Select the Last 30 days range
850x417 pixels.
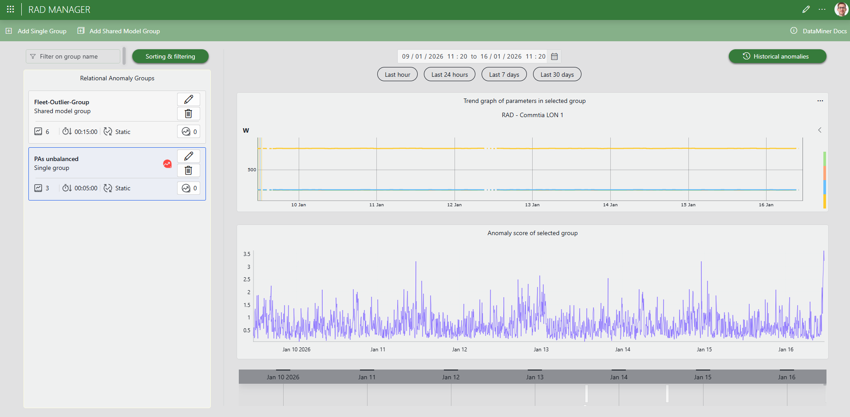coord(557,75)
